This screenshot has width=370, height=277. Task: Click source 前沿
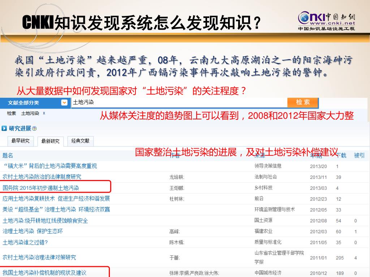pos(259,198)
